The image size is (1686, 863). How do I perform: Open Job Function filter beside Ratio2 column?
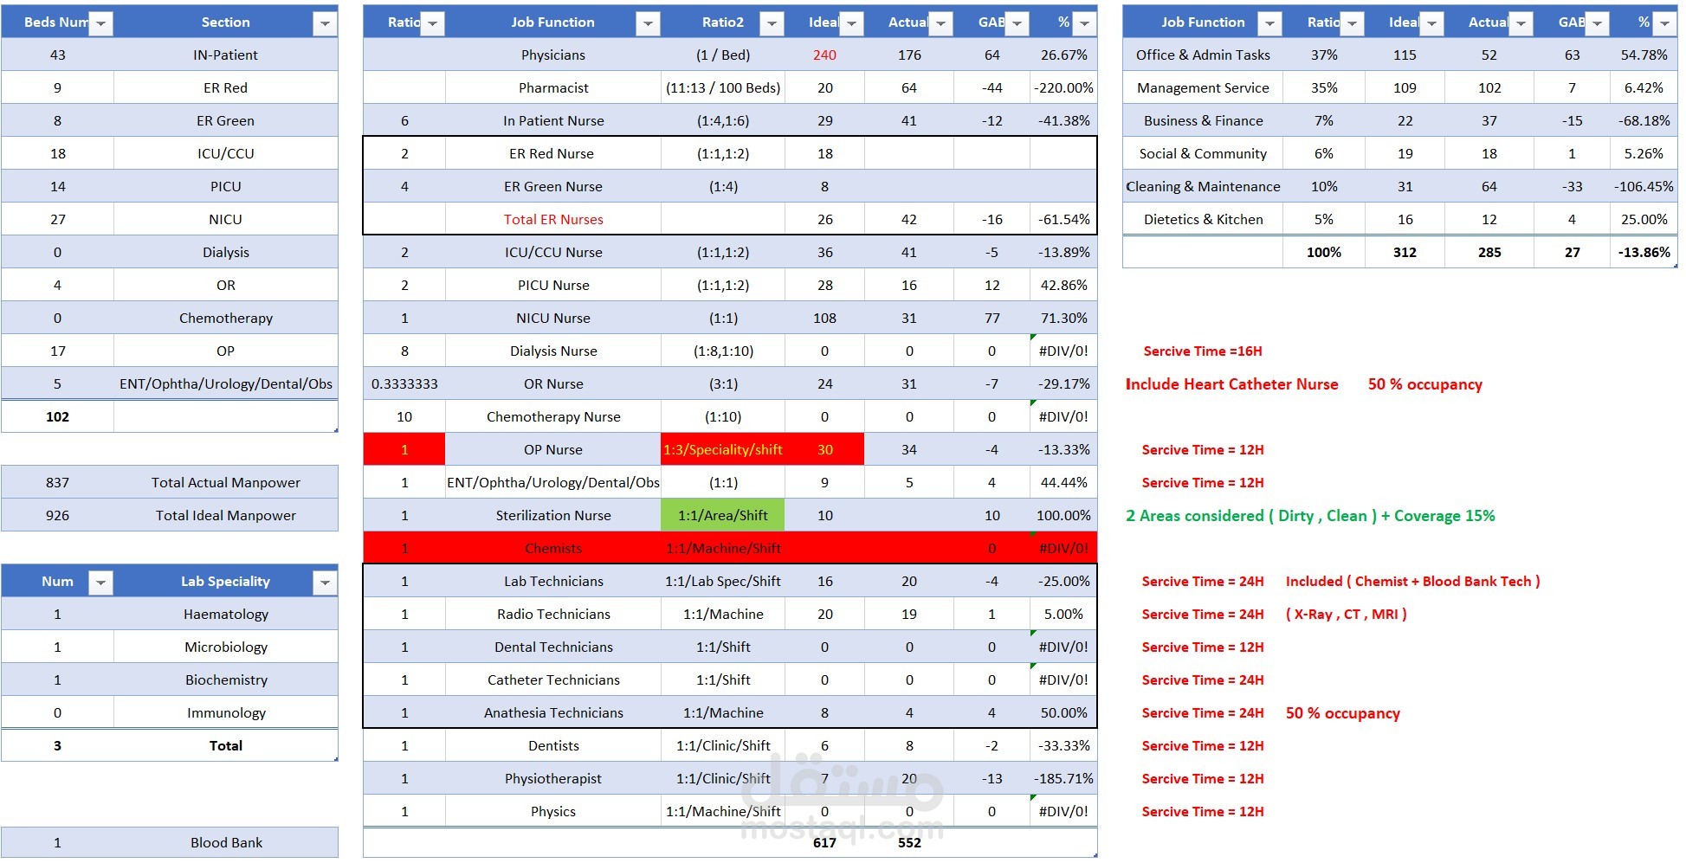(648, 23)
